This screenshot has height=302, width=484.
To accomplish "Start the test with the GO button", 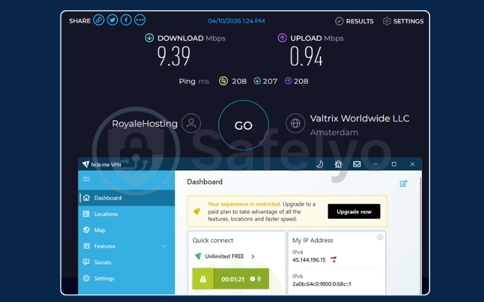I will 243,125.
